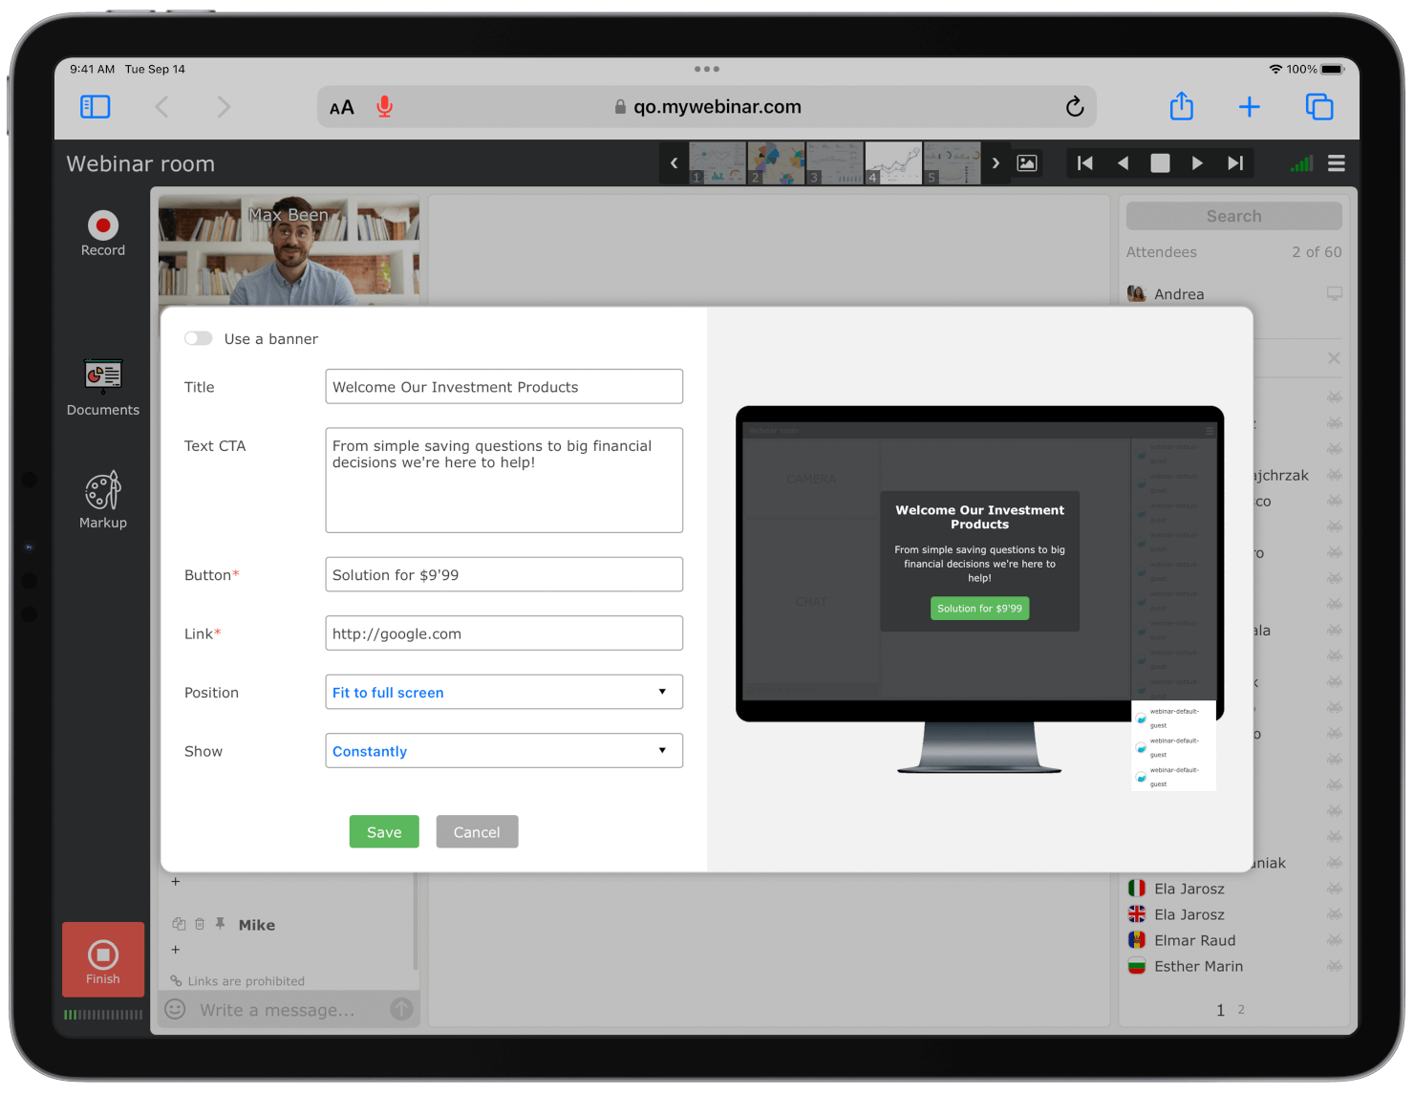
Task: Toggle the 'Use a banner' switch
Action: point(199,338)
